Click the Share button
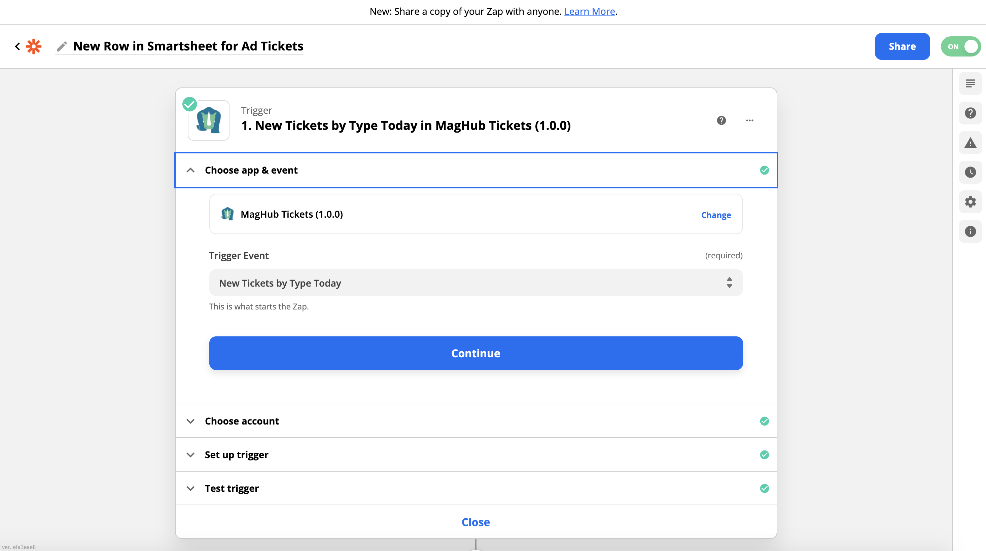 click(902, 46)
